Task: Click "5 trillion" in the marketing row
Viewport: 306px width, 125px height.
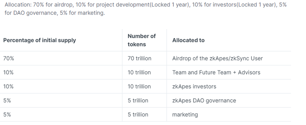Action: 138,115
